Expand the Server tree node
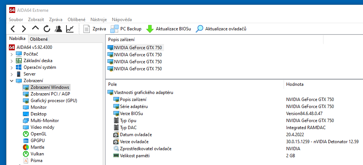This screenshot has width=363, height=165. (11, 74)
